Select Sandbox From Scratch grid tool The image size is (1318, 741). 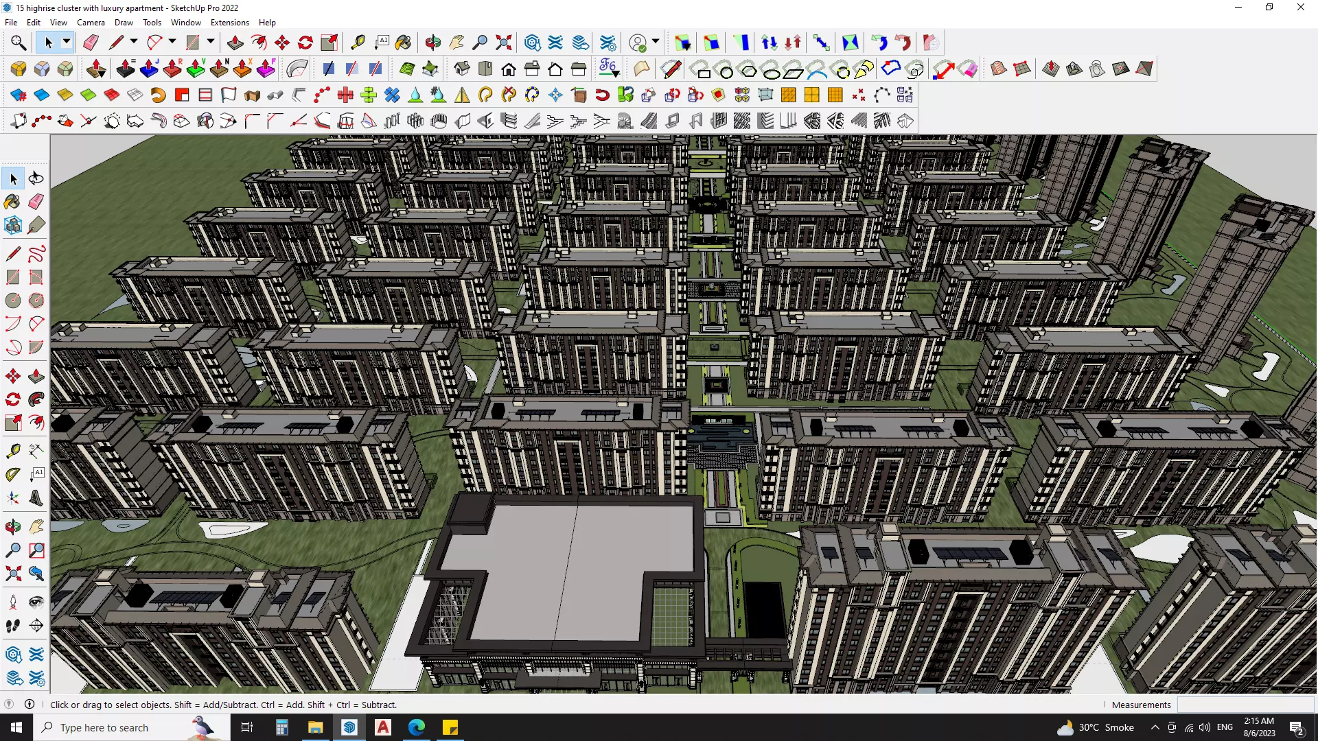(x=1022, y=69)
